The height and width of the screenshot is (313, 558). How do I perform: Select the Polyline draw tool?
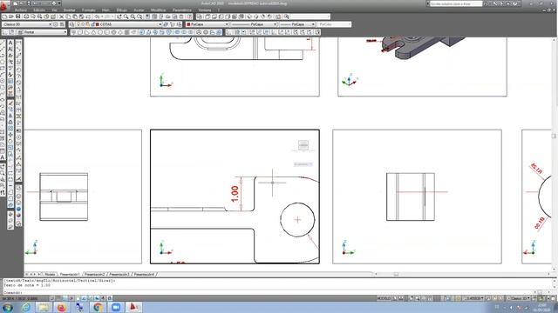click(3, 56)
